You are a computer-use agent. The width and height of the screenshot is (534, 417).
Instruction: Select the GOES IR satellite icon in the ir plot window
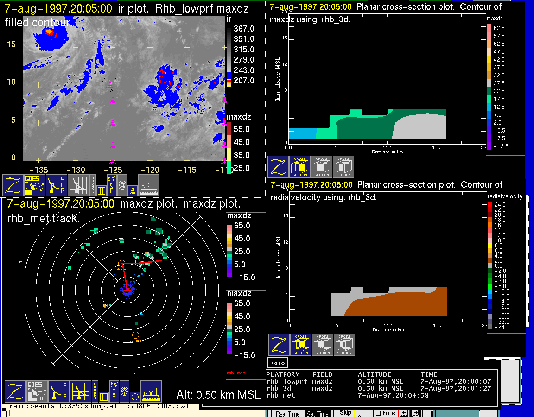[x=35, y=185]
